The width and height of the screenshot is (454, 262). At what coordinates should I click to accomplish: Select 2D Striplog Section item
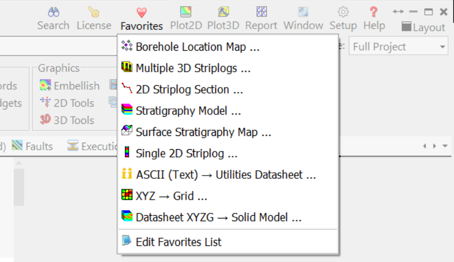[189, 90]
